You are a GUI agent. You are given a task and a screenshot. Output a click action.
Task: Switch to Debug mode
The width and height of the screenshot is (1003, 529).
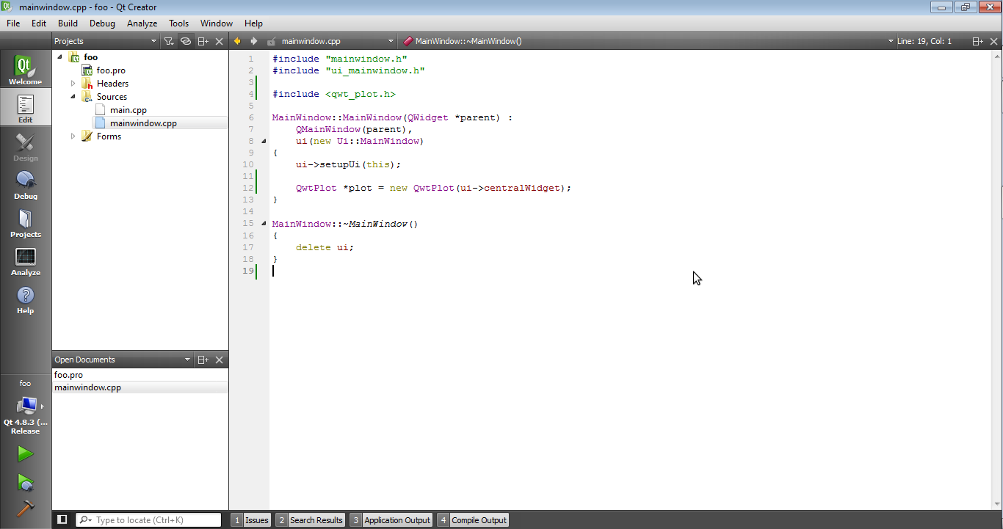click(x=25, y=183)
